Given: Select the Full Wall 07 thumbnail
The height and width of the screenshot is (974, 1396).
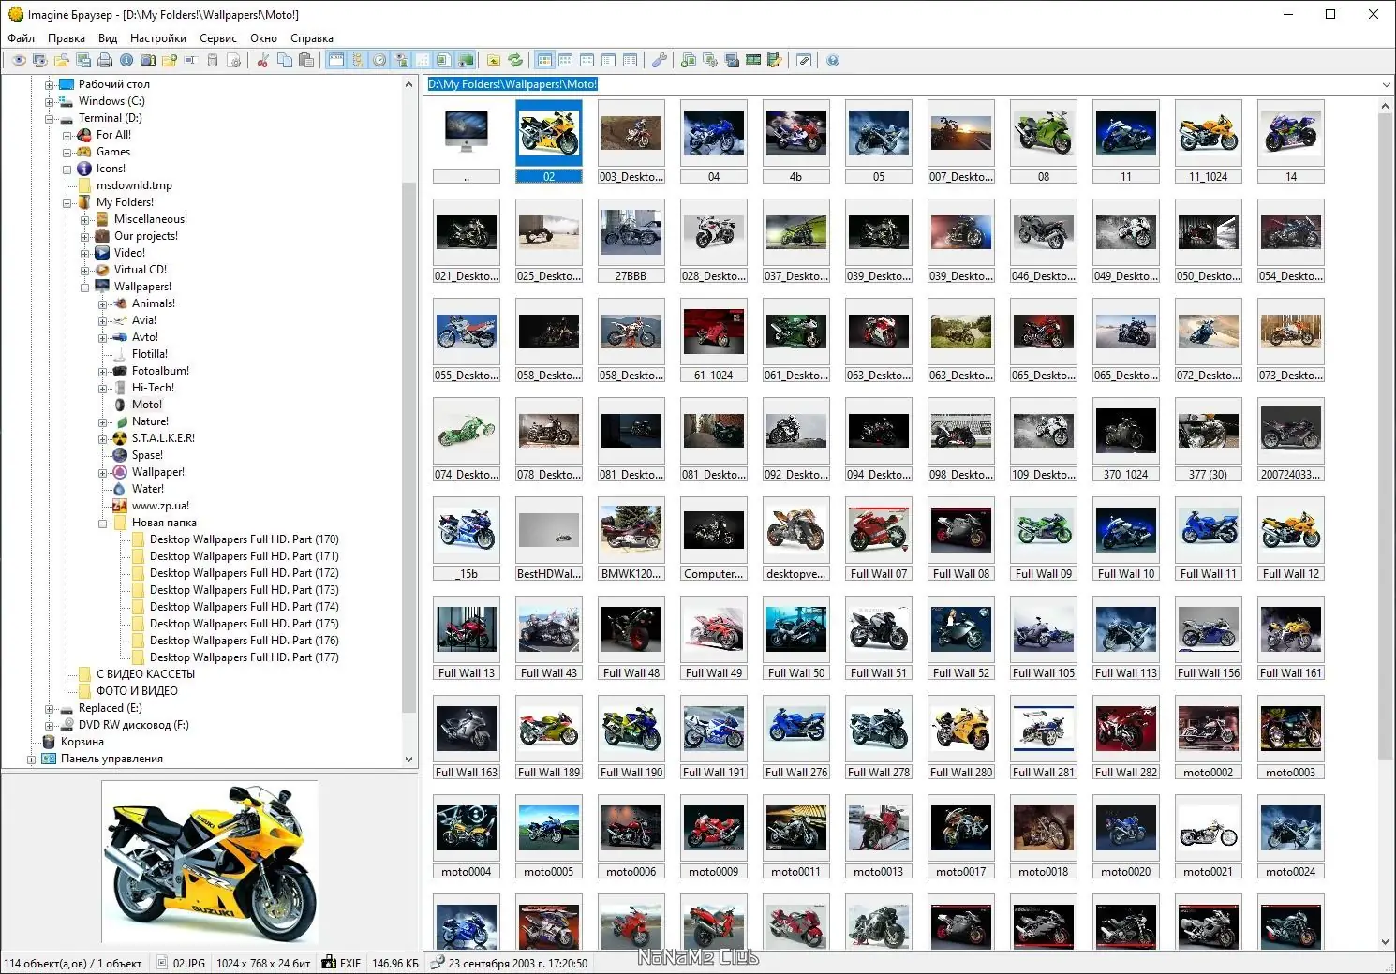Looking at the screenshot, I should 878,538.
